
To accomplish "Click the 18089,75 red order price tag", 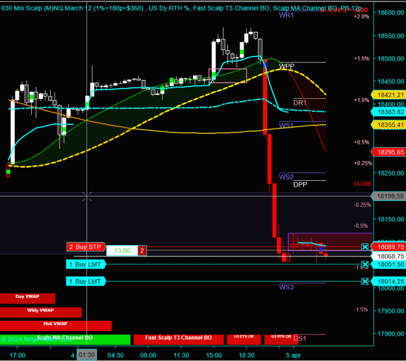I will coord(388,247).
